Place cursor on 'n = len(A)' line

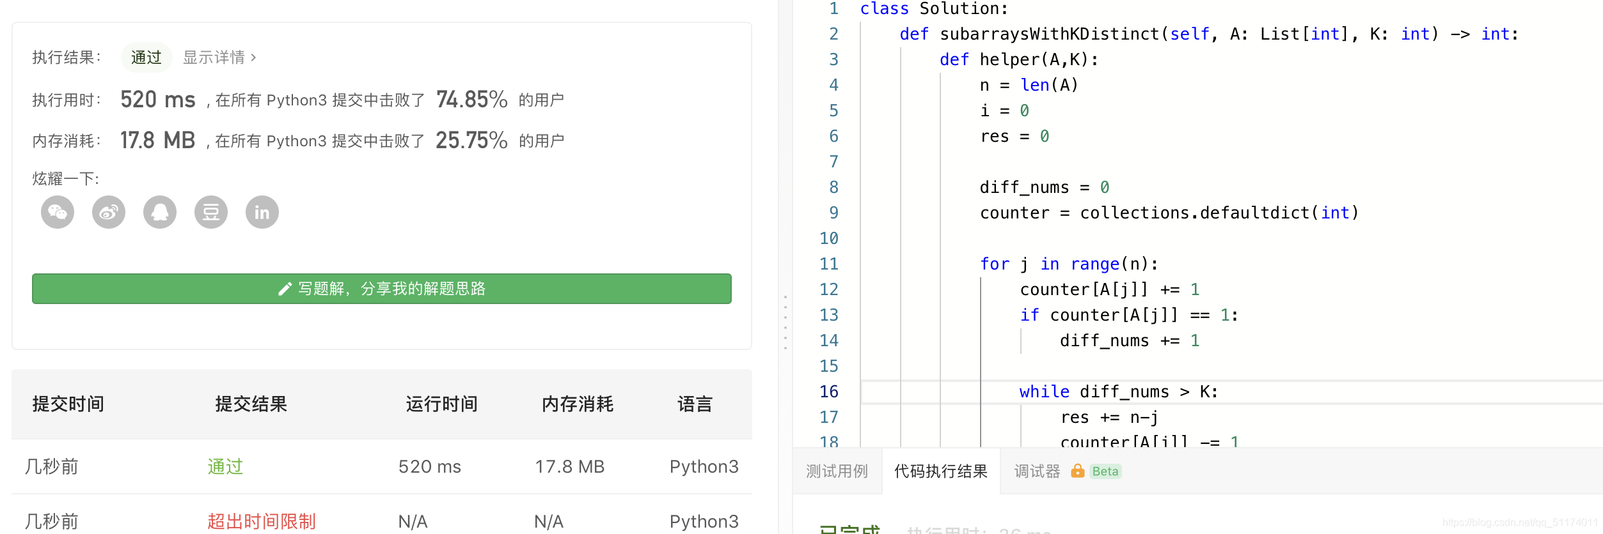1029,85
